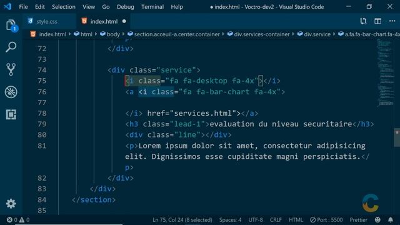This screenshot has height=225, width=400.
Task: Show warnings count in status bar
Action: point(24,220)
